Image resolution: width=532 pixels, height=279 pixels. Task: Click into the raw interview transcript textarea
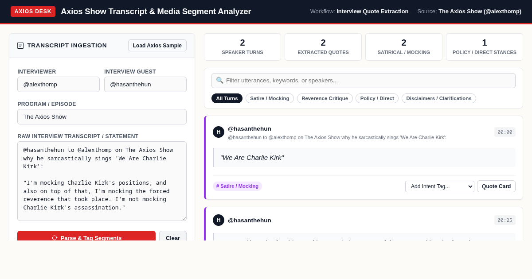click(x=102, y=181)
